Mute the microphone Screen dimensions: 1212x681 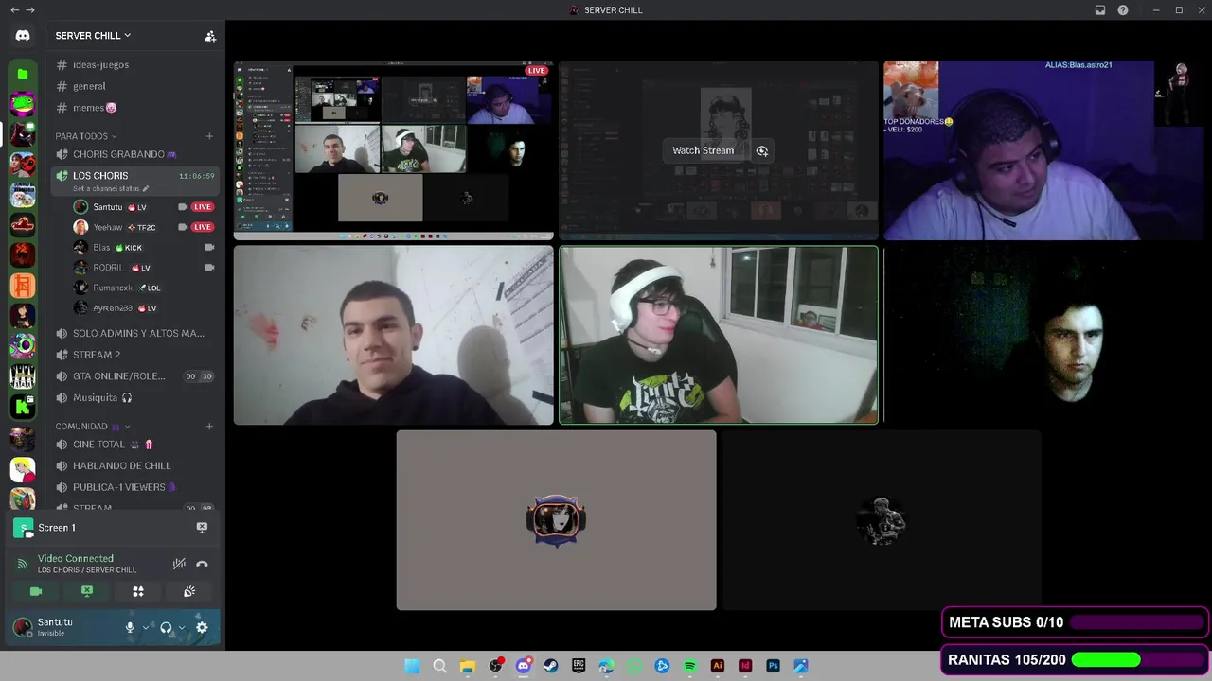tap(131, 627)
